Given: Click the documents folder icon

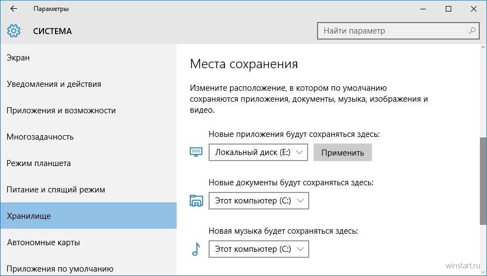Looking at the screenshot, I should pos(196,201).
